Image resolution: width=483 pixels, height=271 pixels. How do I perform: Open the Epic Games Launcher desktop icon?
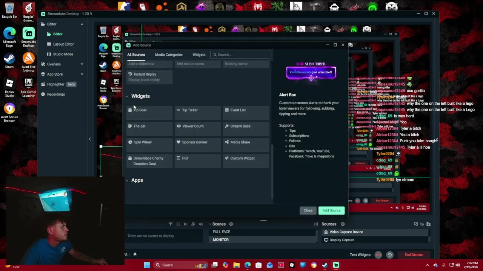coord(28,88)
